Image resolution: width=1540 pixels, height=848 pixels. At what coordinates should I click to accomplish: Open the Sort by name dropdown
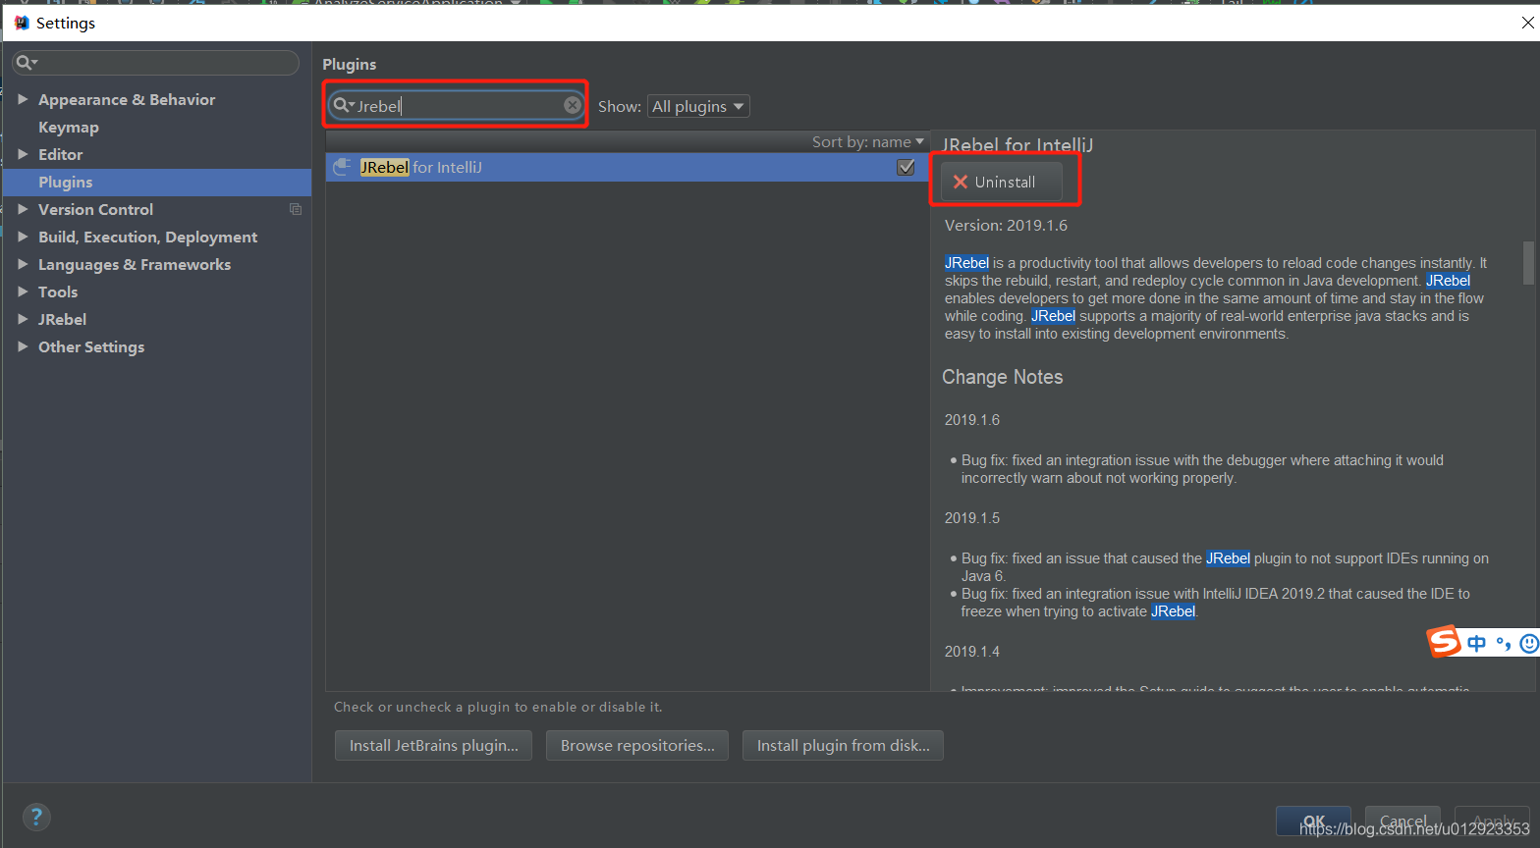pos(868,142)
